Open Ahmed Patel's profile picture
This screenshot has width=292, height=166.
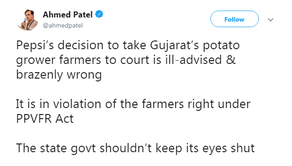pos(28,20)
